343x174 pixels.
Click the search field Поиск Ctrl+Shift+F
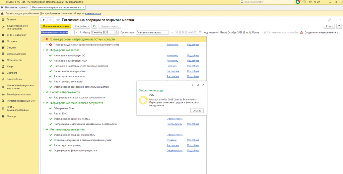click(267, 2)
